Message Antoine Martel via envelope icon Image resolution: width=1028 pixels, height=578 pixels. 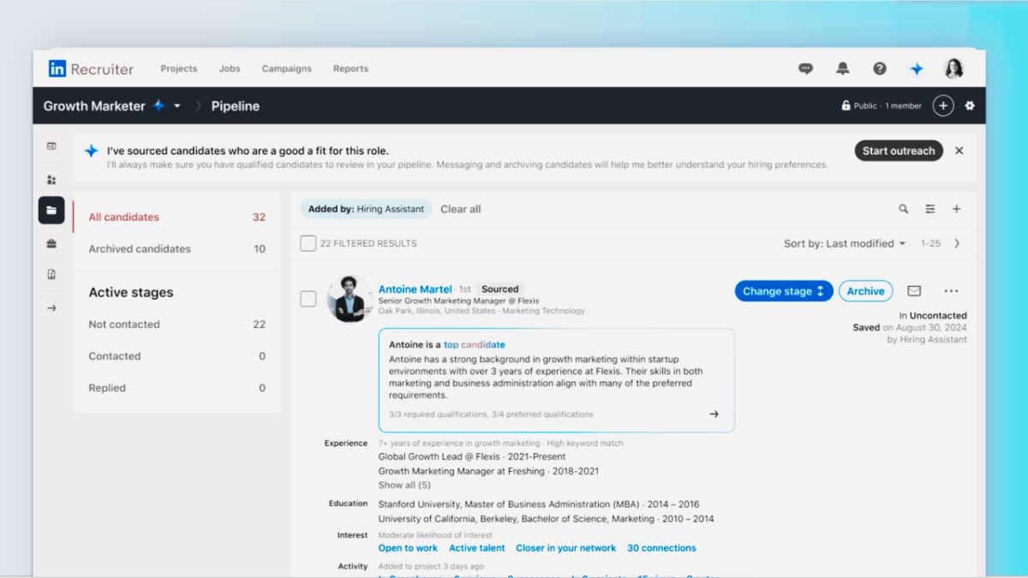point(914,291)
